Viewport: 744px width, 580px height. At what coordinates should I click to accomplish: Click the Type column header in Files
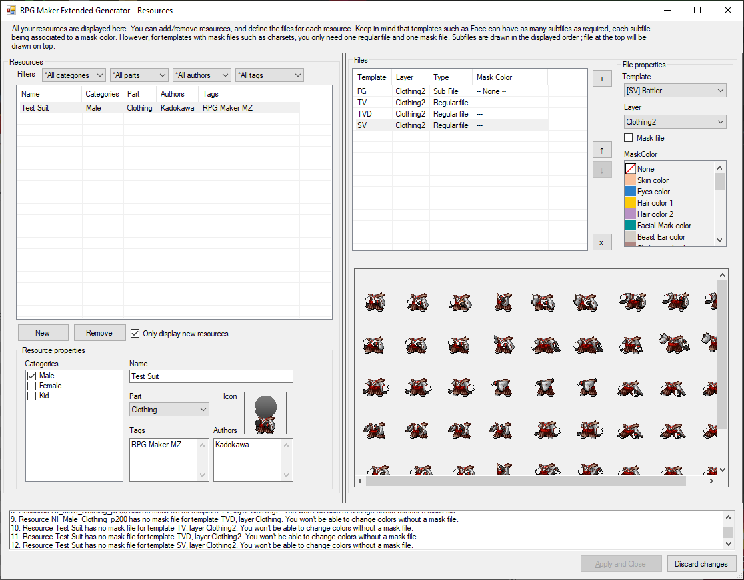point(451,77)
